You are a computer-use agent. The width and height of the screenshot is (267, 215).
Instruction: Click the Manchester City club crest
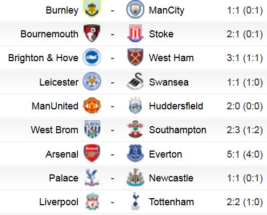135,9
